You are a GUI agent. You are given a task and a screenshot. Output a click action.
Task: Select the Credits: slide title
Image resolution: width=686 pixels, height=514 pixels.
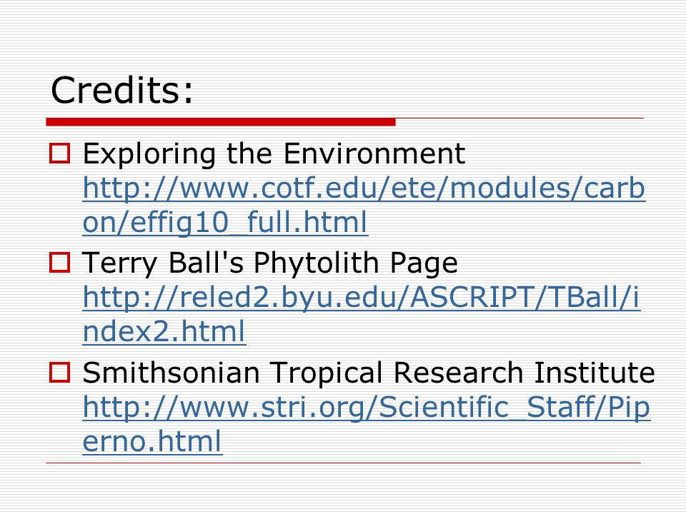pyautogui.click(x=121, y=90)
